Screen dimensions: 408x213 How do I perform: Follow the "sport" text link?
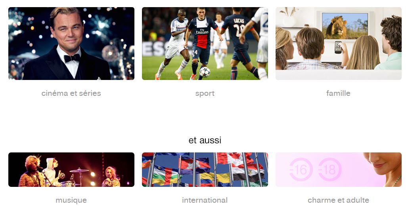205,93
